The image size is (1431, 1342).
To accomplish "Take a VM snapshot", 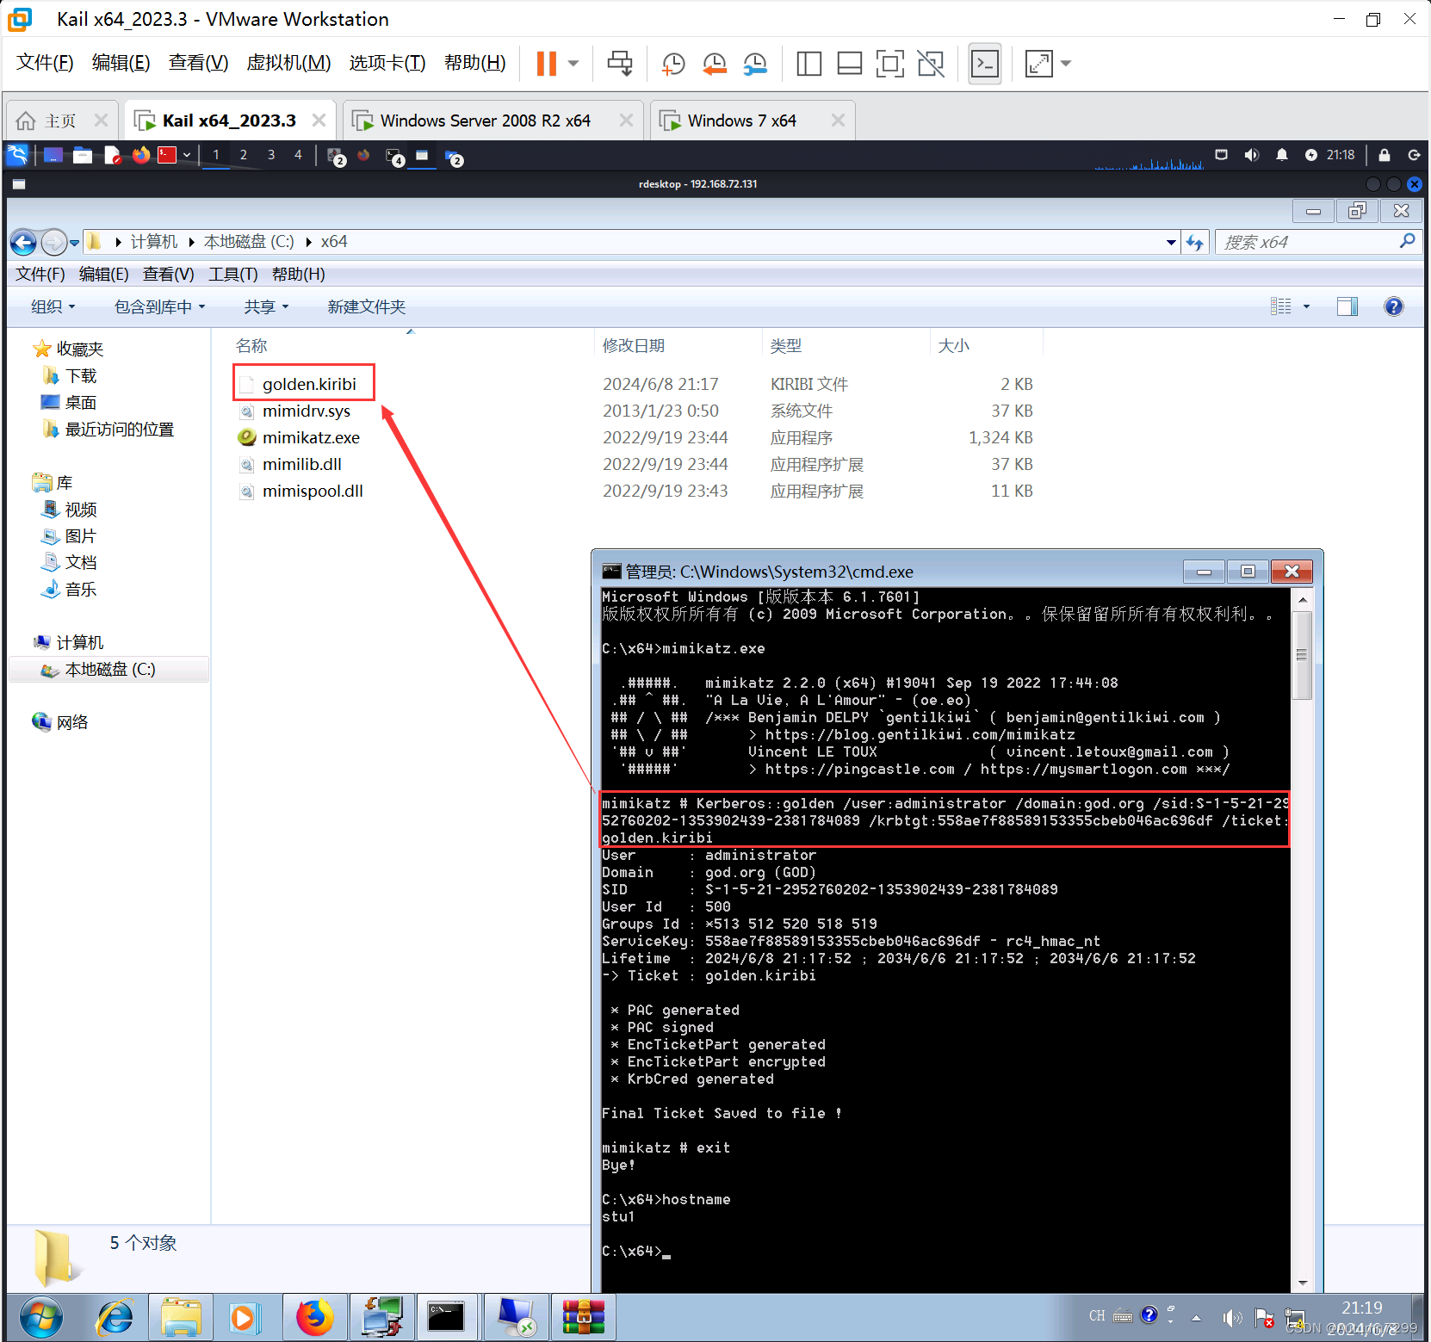I will [673, 63].
